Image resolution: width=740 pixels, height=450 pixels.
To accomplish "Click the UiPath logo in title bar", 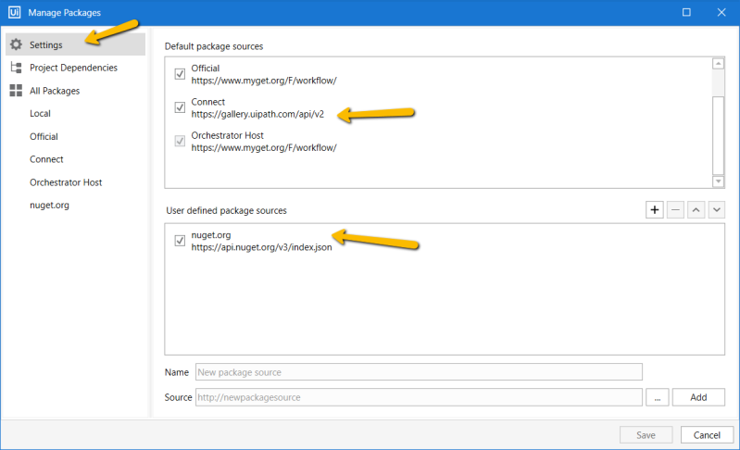I will coord(15,12).
